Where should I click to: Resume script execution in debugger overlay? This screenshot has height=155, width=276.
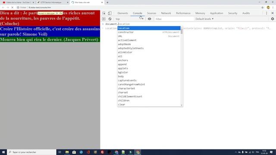click(x=57, y=13)
